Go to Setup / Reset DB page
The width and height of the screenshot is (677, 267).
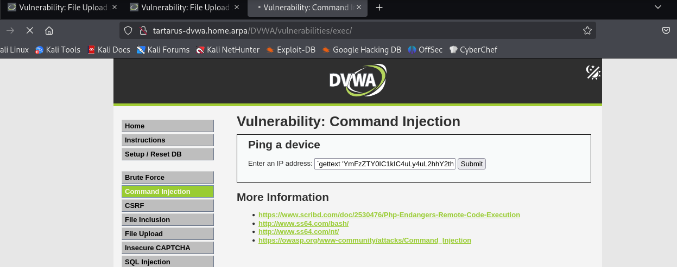(168, 154)
